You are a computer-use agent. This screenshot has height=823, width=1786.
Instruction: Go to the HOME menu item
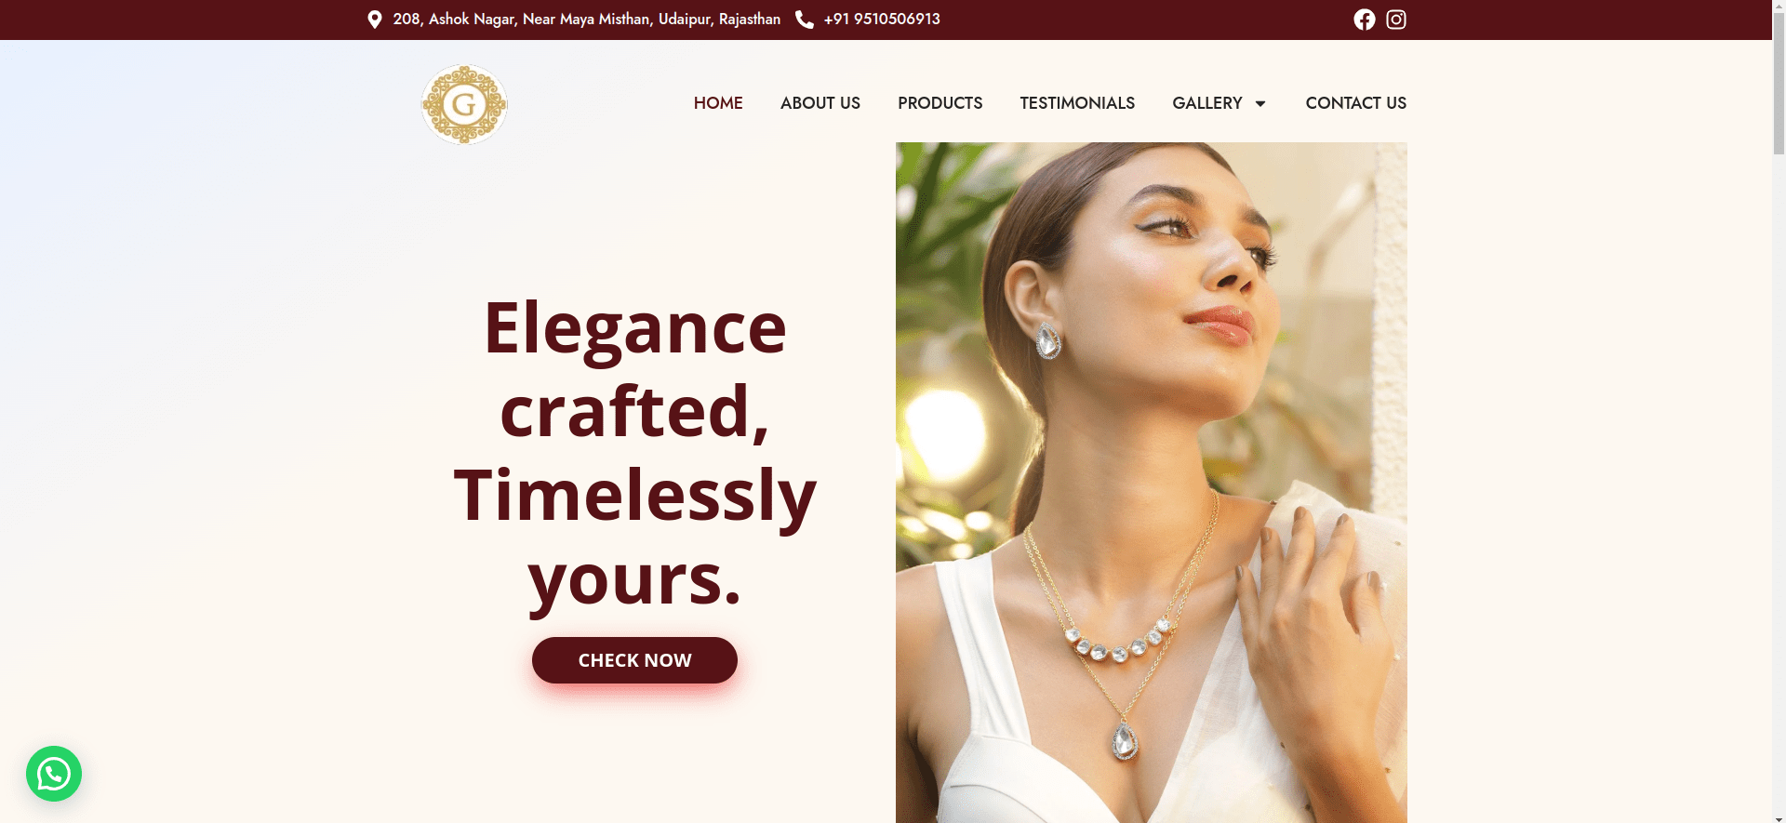(x=718, y=103)
